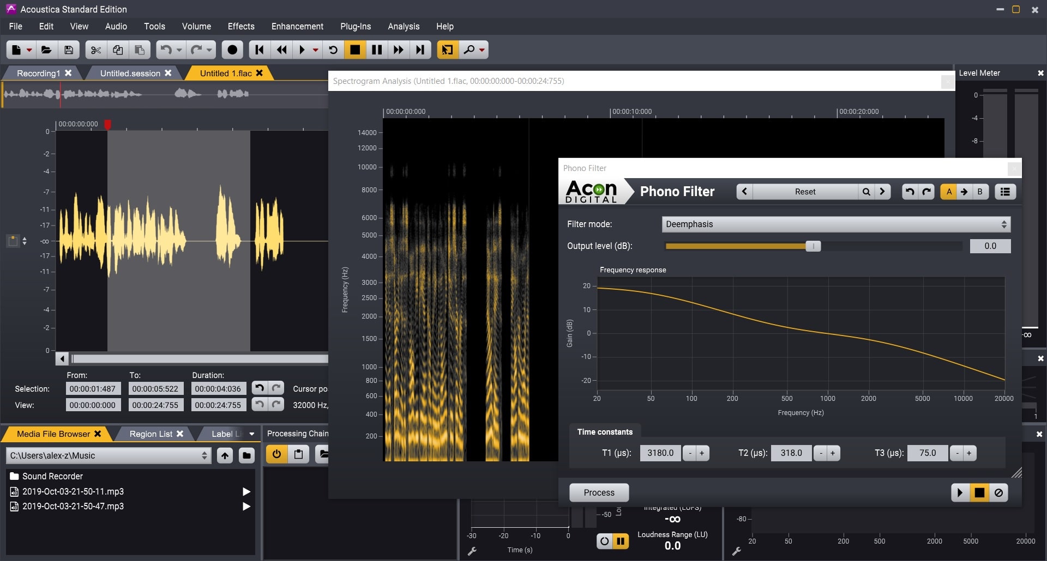Click the Process button
The image size is (1047, 561).
tap(599, 492)
